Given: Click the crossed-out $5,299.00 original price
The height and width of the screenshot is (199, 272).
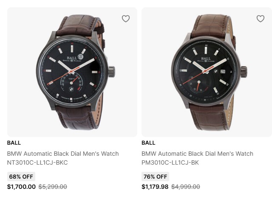Looking at the screenshot, I should coord(53,187).
